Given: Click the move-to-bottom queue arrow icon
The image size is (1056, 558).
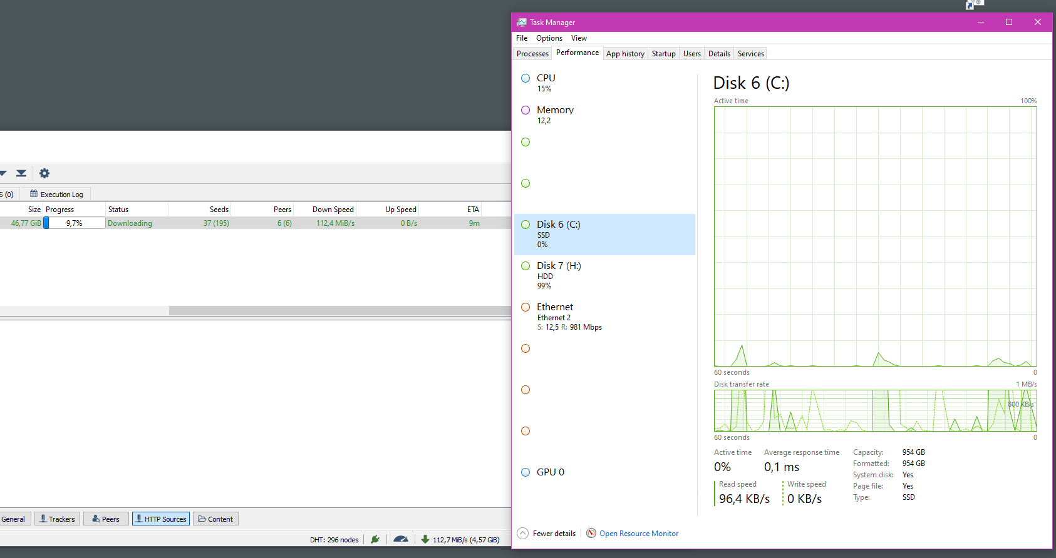Looking at the screenshot, I should point(21,173).
